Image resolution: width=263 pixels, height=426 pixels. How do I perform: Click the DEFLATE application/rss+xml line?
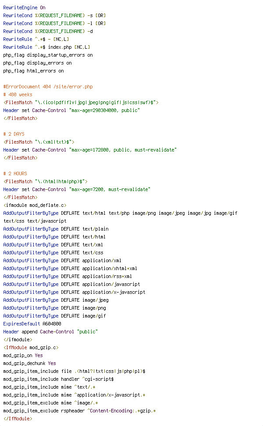tap(68, 276)
